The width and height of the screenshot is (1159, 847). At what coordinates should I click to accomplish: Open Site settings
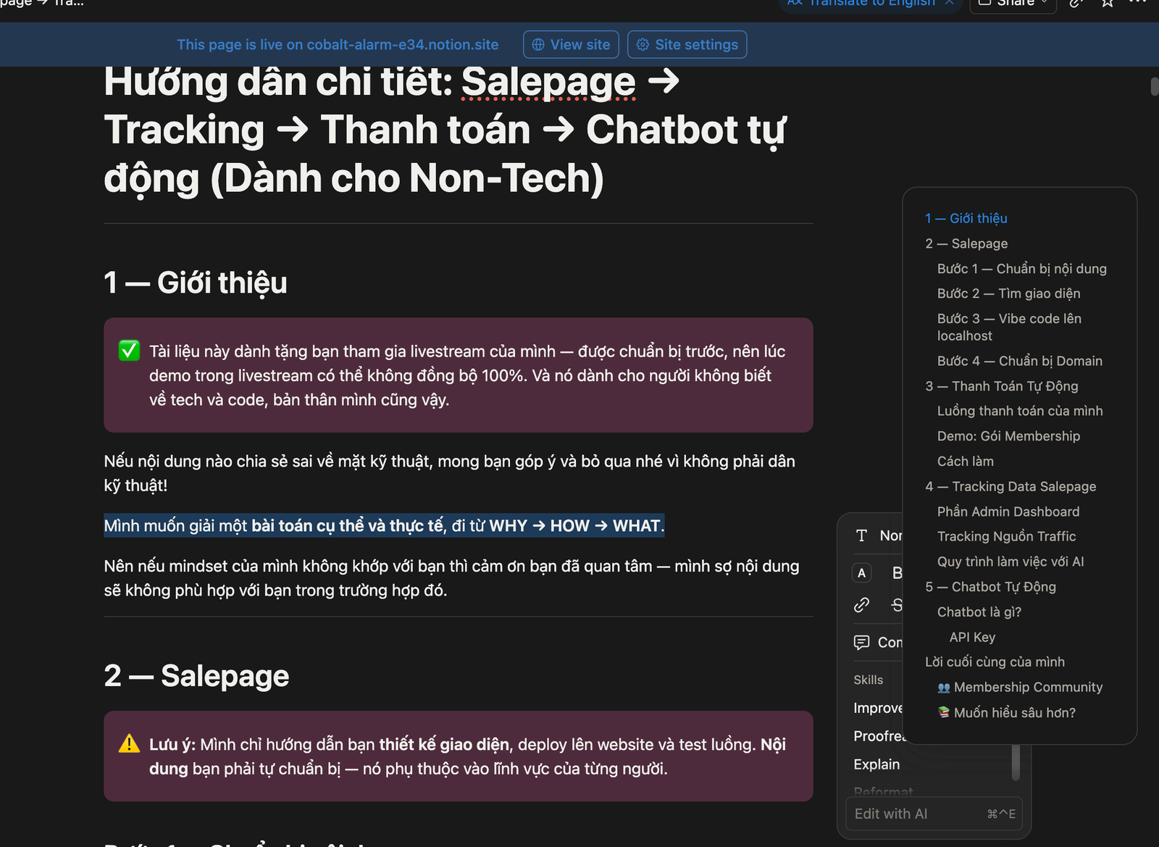point(687,45)
